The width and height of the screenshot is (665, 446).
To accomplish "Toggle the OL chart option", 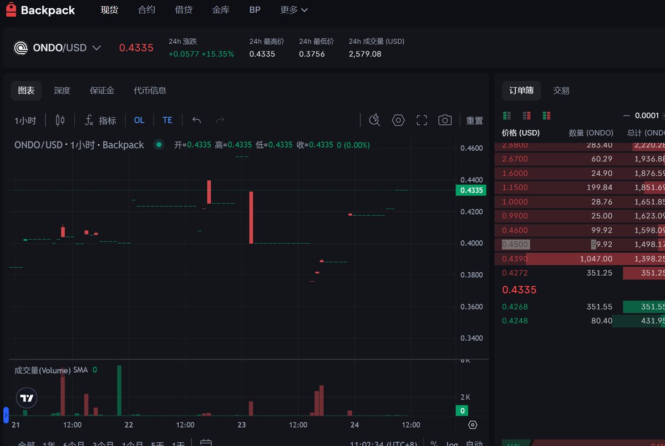I will click(x=139, y=120).
